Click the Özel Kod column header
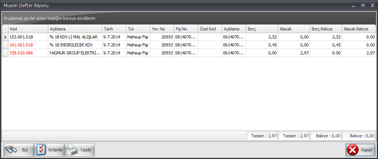The image size is (378, 159). coord(210,29)
